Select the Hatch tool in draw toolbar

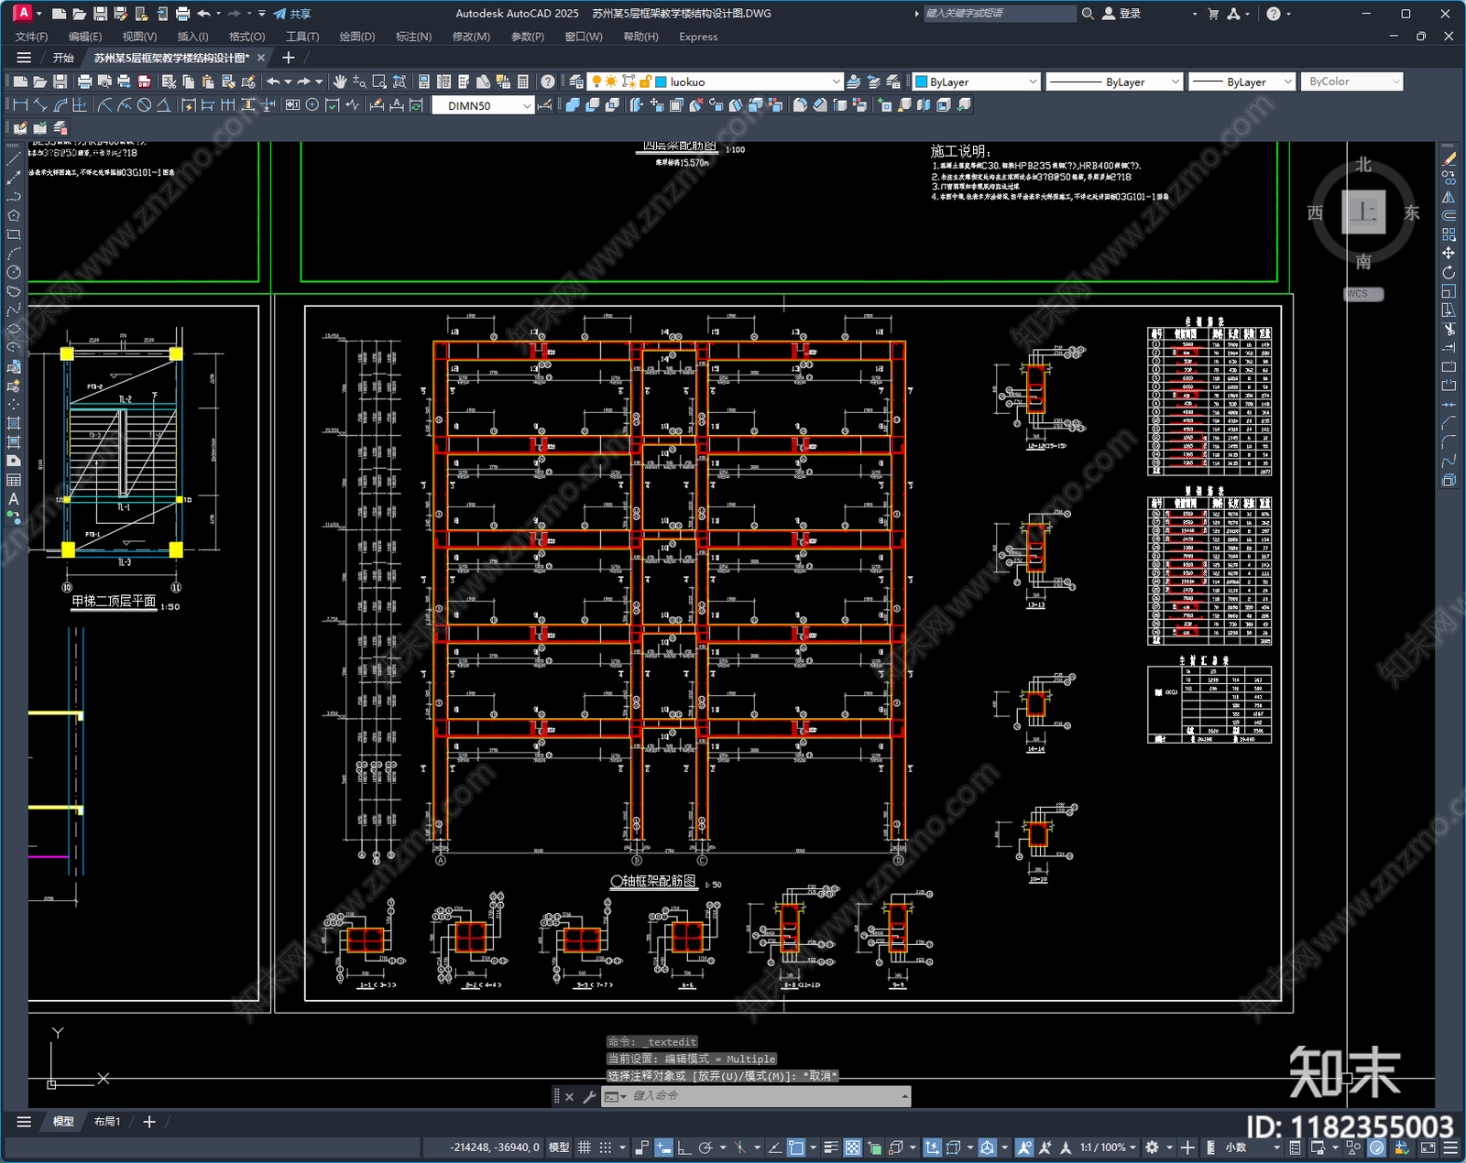click(x=14, y=423)
